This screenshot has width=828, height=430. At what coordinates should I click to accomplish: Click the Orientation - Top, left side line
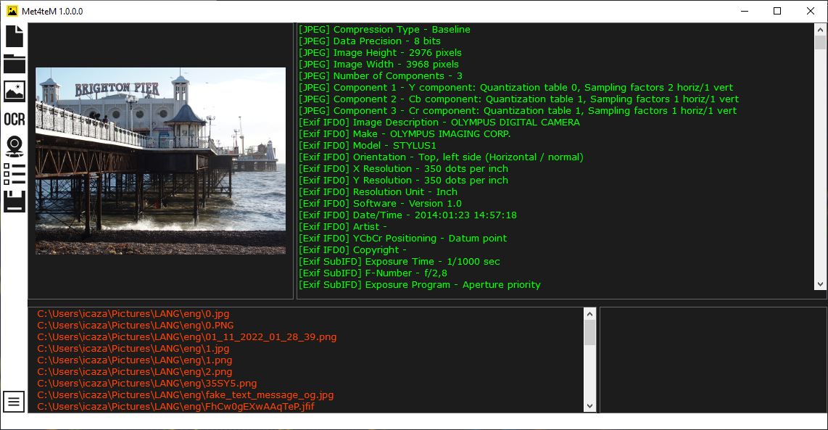(x=442, y=157)
